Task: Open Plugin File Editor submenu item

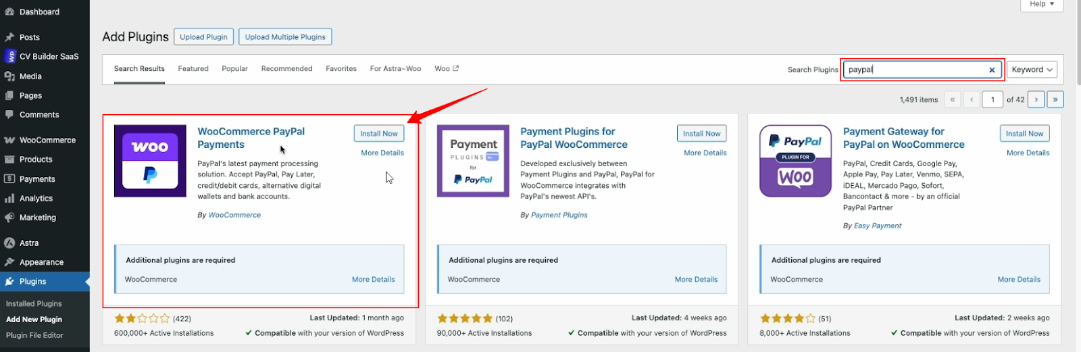Action: coord(34,335)
